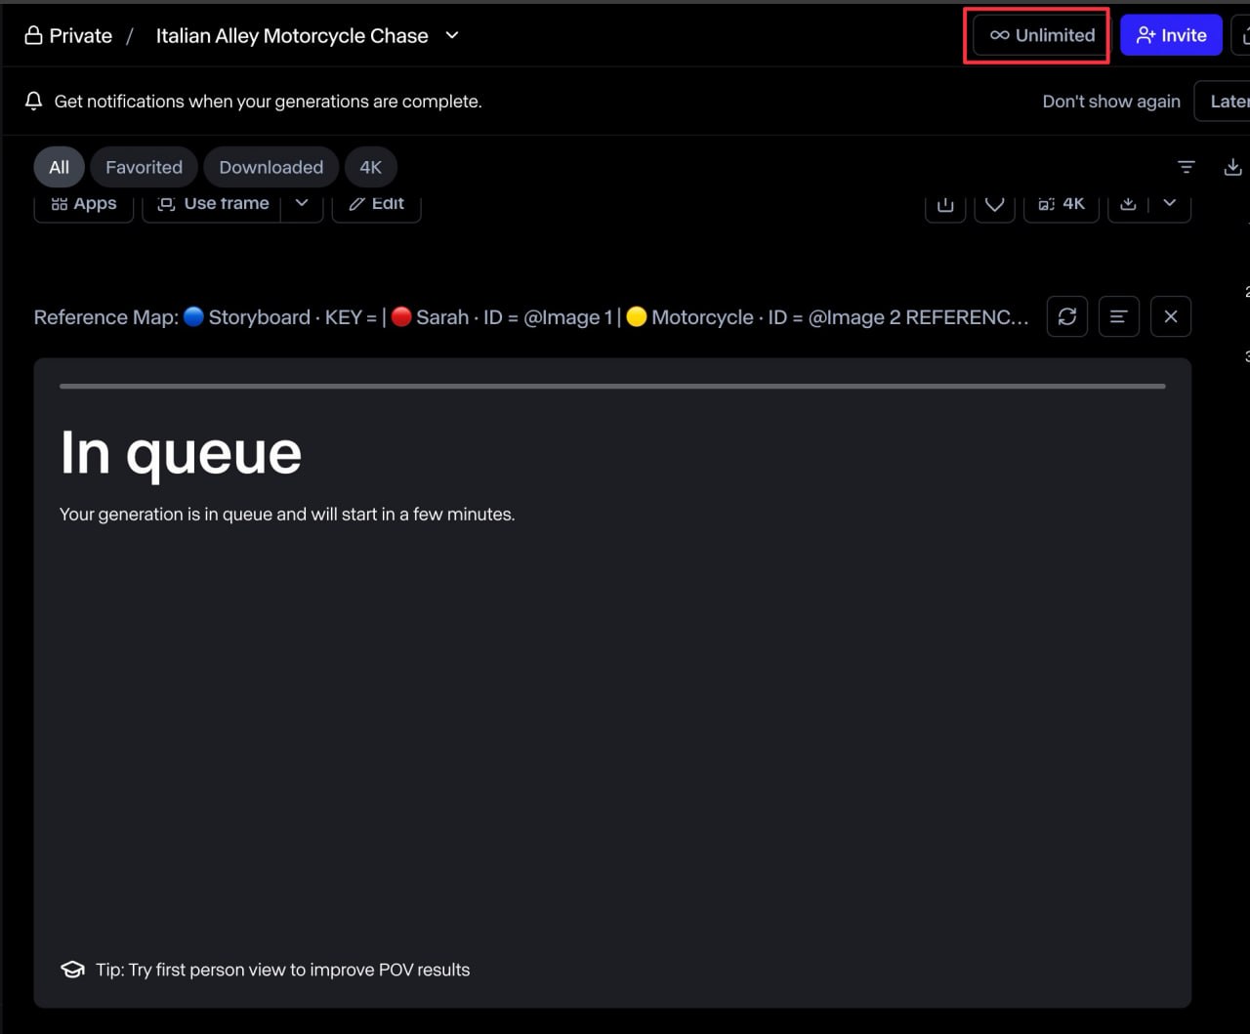
Task: Click the Edit pencil button
Action: point(377,207)
